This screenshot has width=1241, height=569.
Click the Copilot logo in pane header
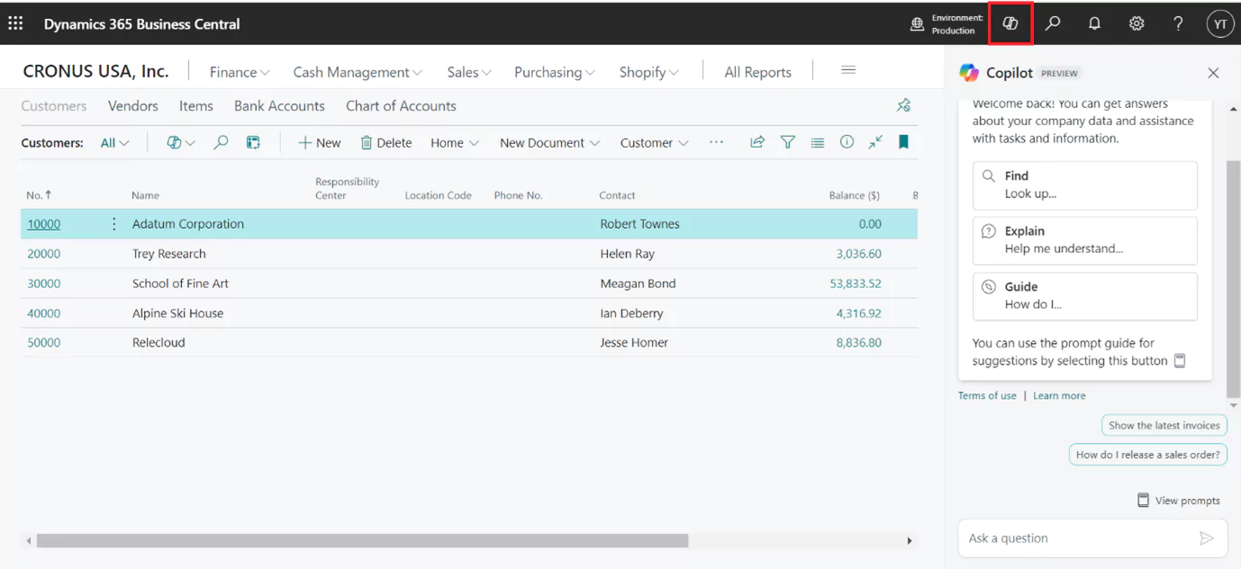tap(969, 73)
